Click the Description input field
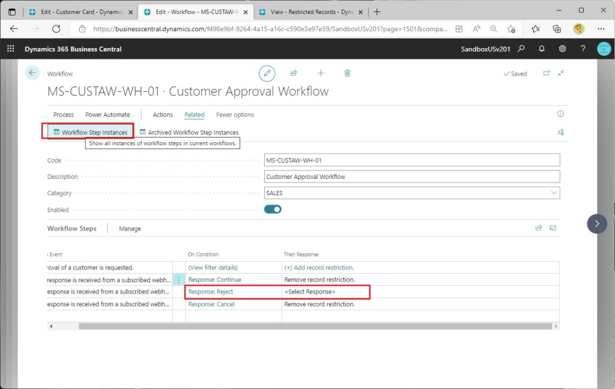The image size is (615, 389). tap(412, 176)
